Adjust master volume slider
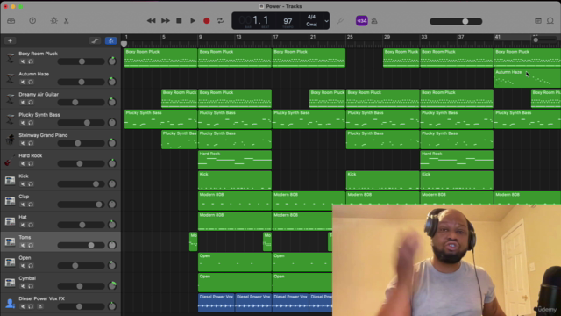 pos(456,21)
